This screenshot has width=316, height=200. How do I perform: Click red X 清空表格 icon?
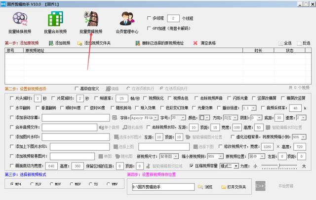tap(195, 43)
